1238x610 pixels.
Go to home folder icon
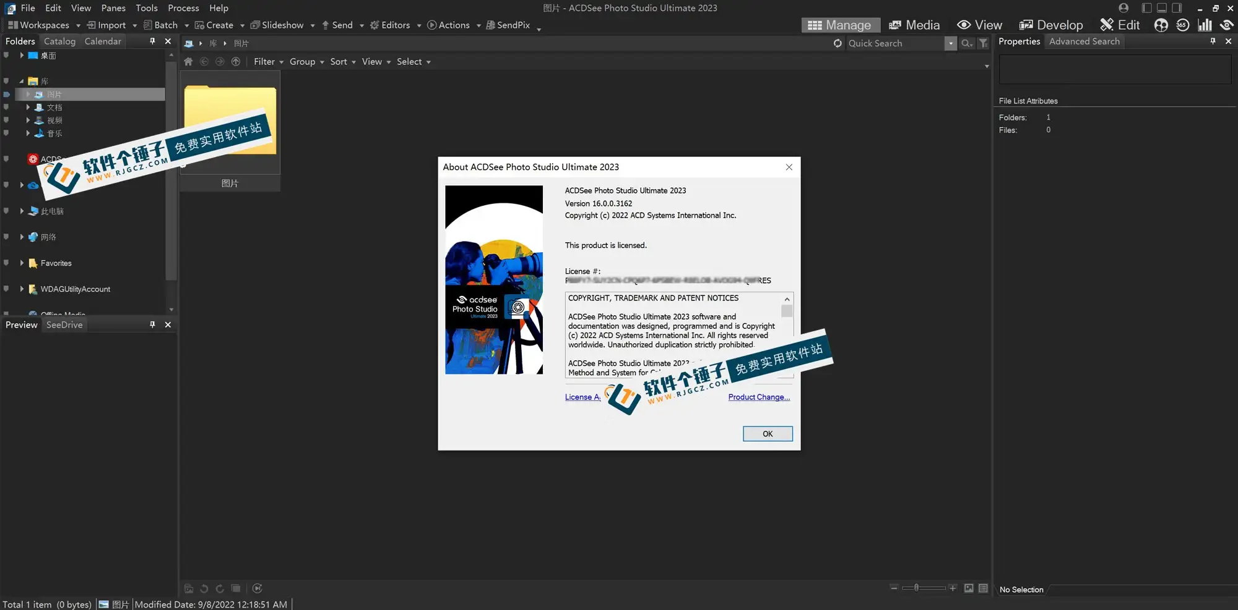189,61
